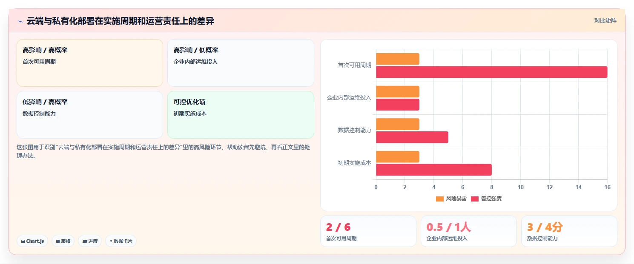This screenshot has width=634, height=264.
Task: Open the 2 / 6 首次可用周期 stat card
Action: (368, 231)
